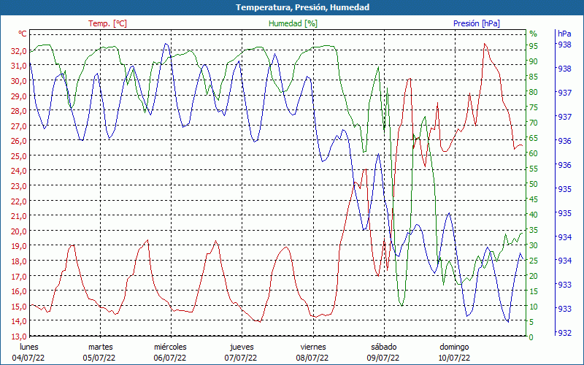The height and width of the screenshot is (365, 584).
Task: Click the red '°C' axis unit label
Action: (x=23, y=34)
